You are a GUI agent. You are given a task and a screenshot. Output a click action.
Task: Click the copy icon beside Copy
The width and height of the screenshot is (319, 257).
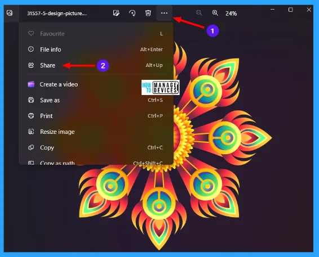[31, 147]
